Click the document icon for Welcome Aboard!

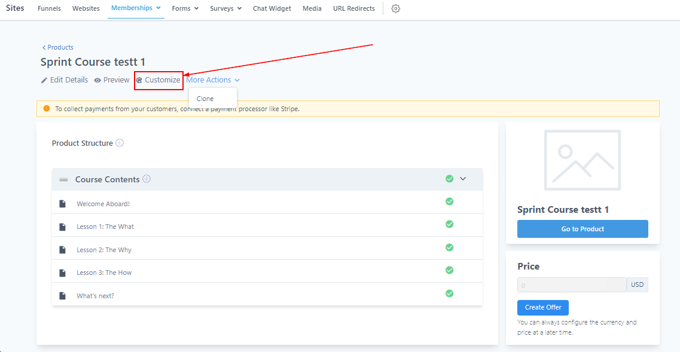[62, 204]
